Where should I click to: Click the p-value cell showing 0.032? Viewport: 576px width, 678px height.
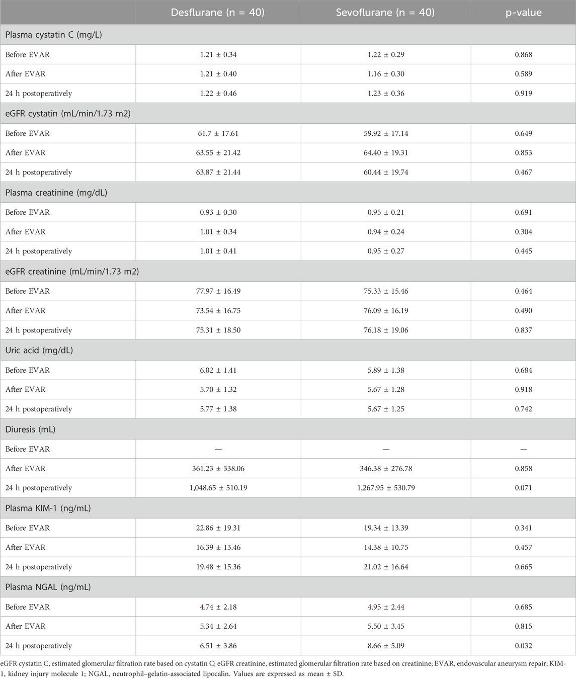523,646
